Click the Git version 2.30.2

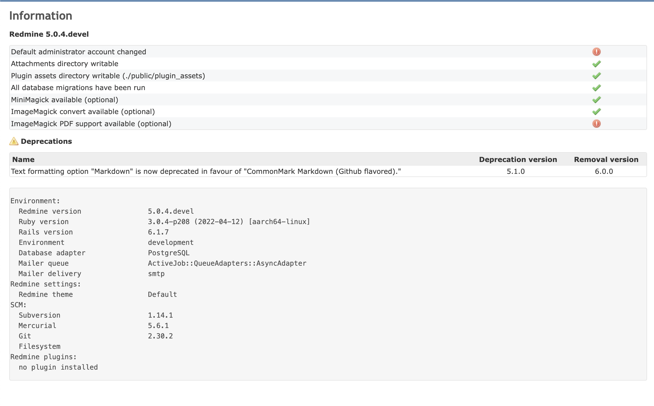[160, 336]
